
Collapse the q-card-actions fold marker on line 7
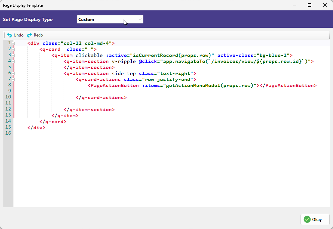pyautogui.click(x=13, y=79)
